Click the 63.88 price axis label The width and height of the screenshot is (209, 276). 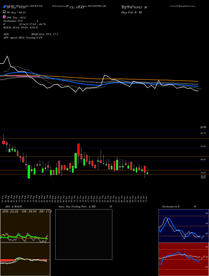203,146
